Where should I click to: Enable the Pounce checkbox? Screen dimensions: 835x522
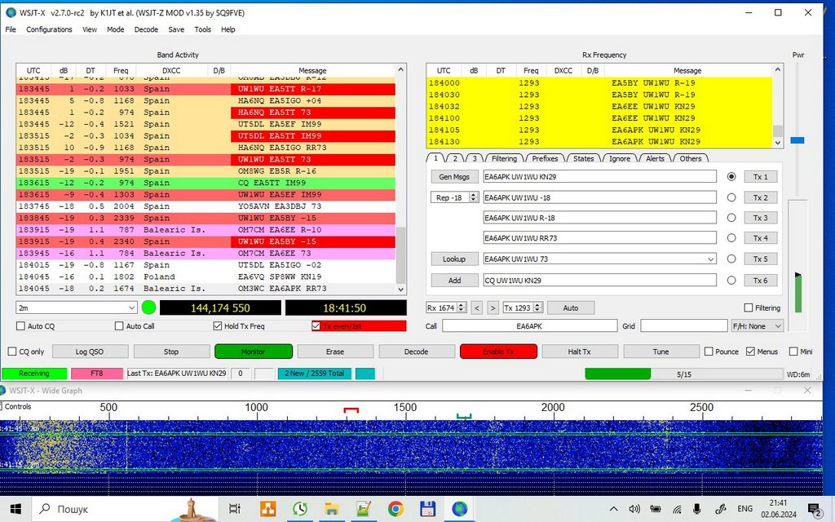pyautogui.click(x=709, y=352)
